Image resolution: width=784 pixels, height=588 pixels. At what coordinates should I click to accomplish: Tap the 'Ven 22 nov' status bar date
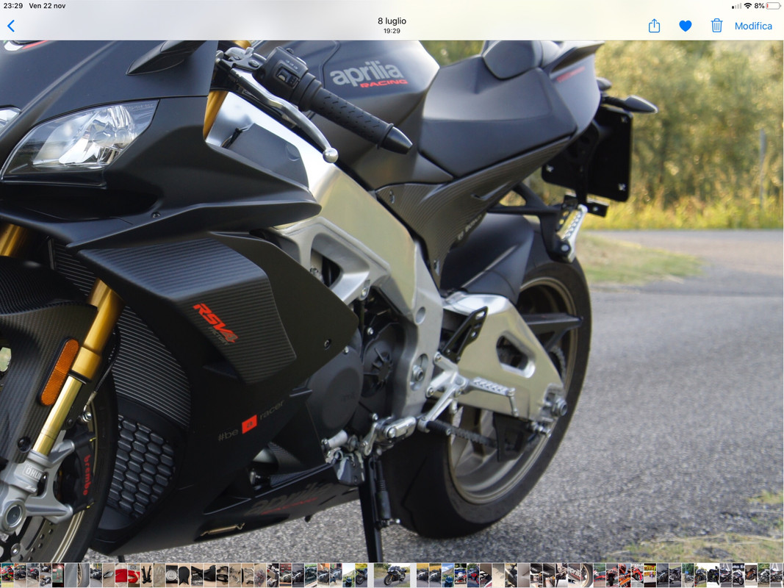click(47, 6)
